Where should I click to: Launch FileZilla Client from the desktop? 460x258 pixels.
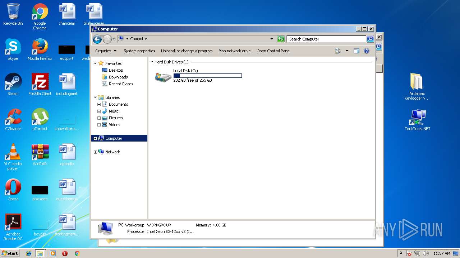coord(40,85)
